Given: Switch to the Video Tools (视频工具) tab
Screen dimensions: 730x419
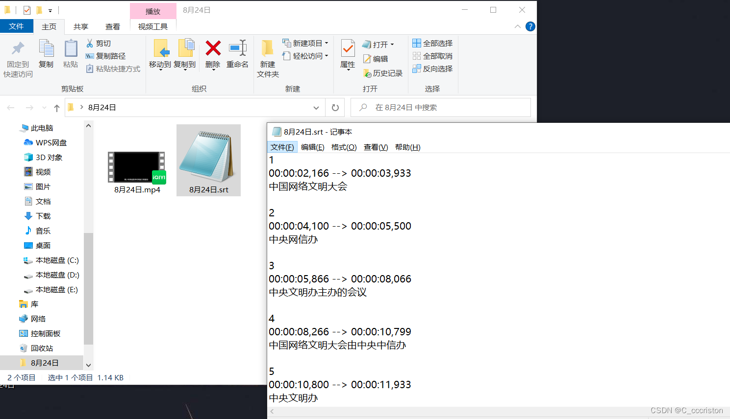Looking at the screenshot, I should pos(153,26).
